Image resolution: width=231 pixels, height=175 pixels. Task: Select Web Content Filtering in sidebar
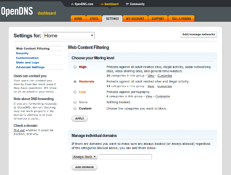click(33, 49)
